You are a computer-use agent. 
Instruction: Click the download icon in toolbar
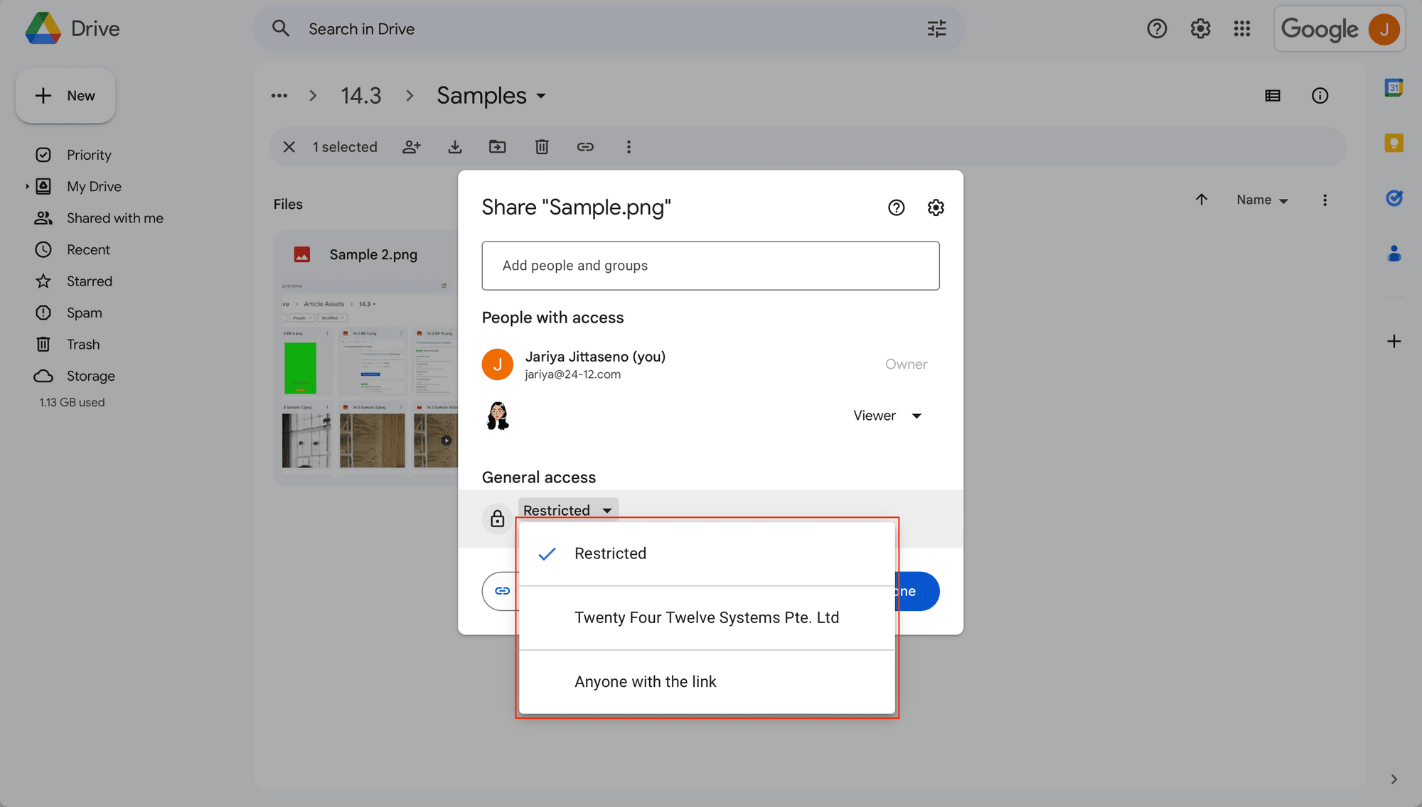(454, 146)
